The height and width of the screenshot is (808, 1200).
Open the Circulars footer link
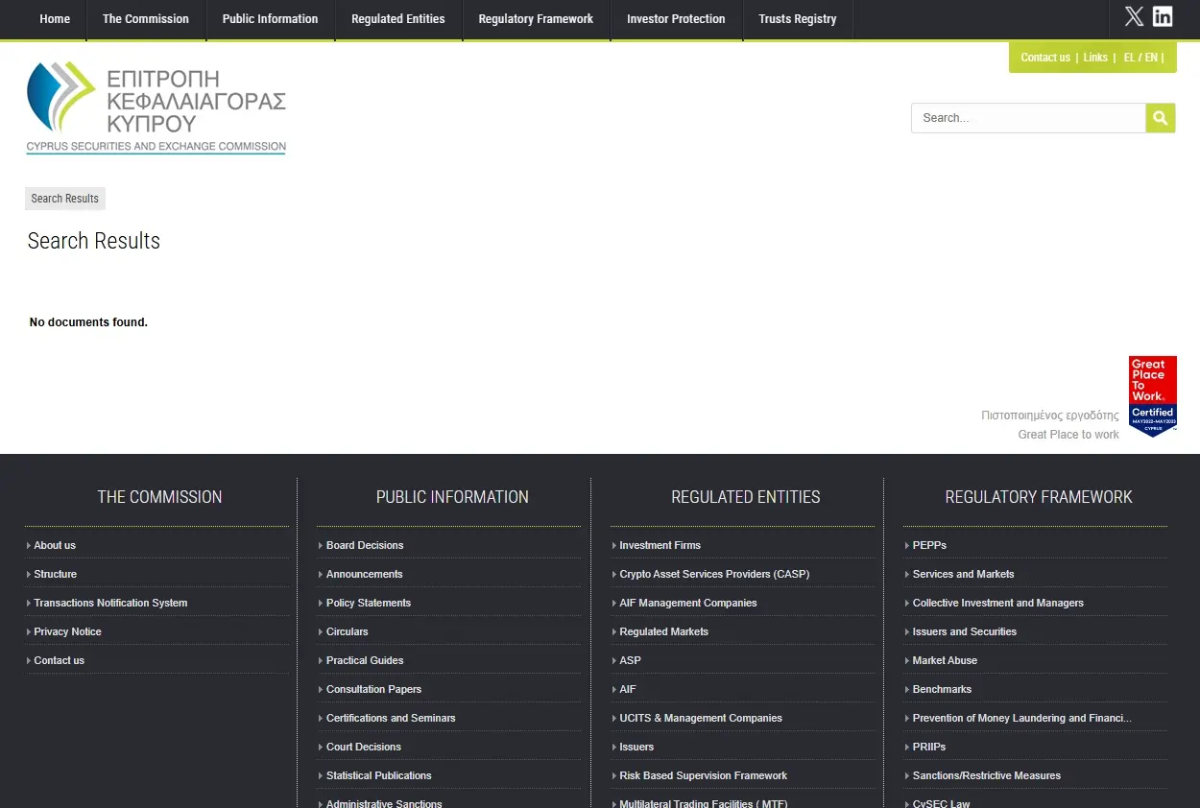tap(347, 631)
